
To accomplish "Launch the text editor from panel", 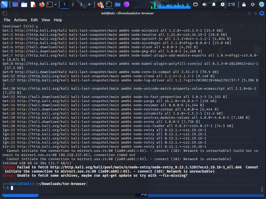I will 33,4.
